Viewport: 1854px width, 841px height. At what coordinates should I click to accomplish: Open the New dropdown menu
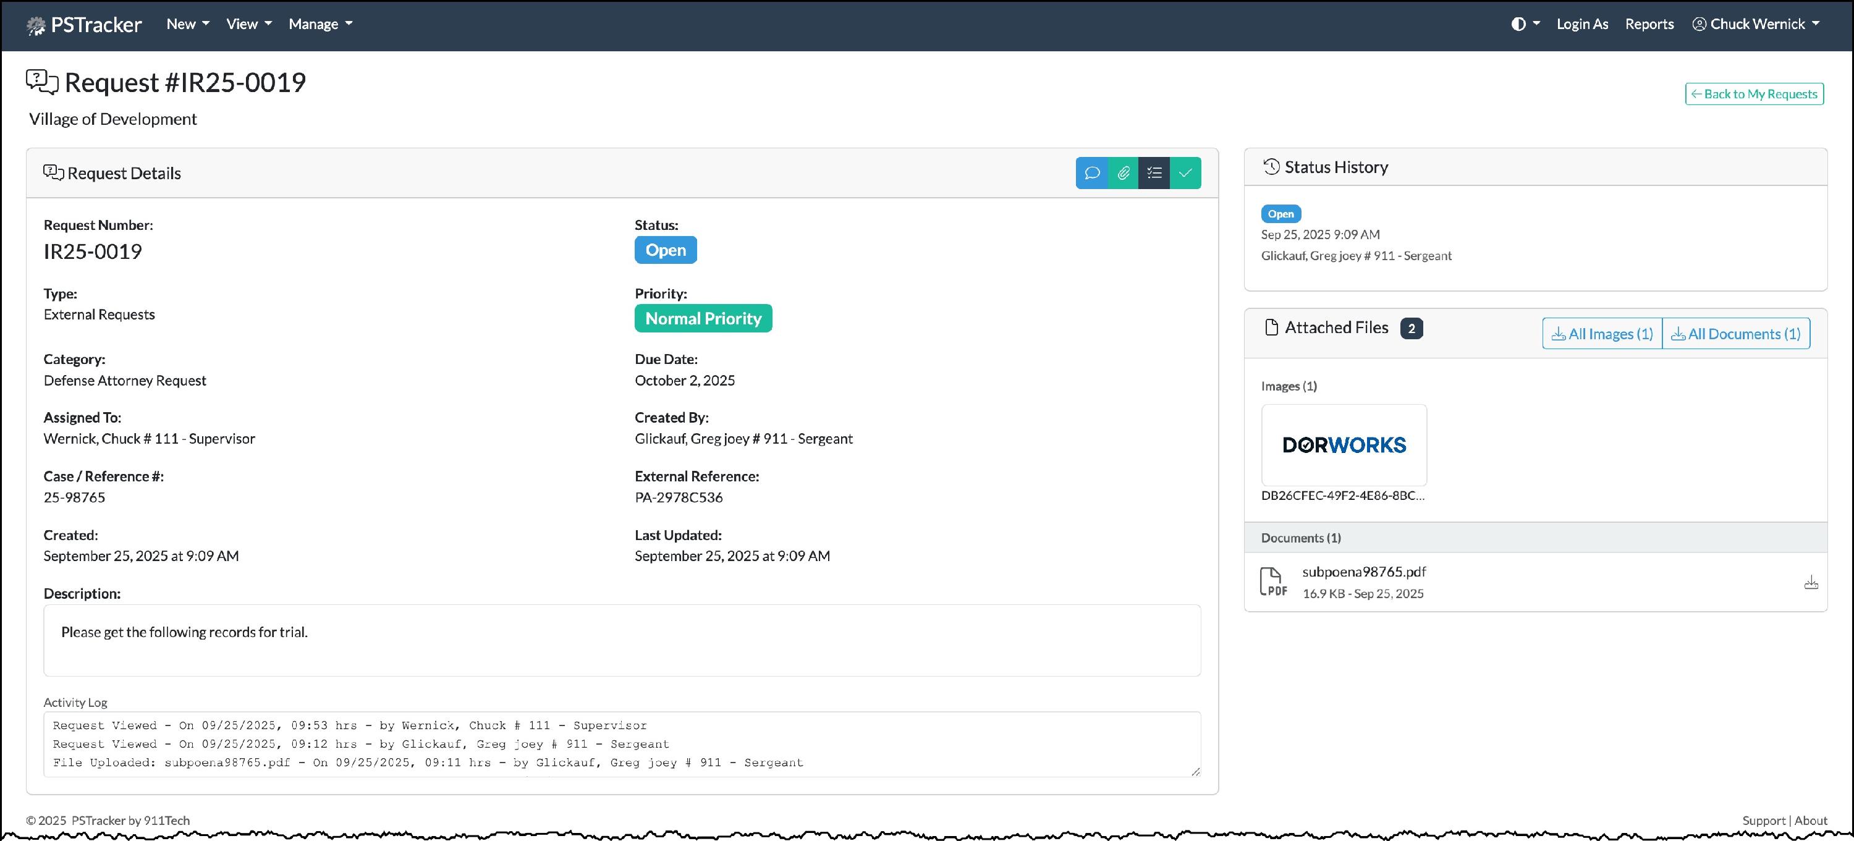[x=188, y=23]
